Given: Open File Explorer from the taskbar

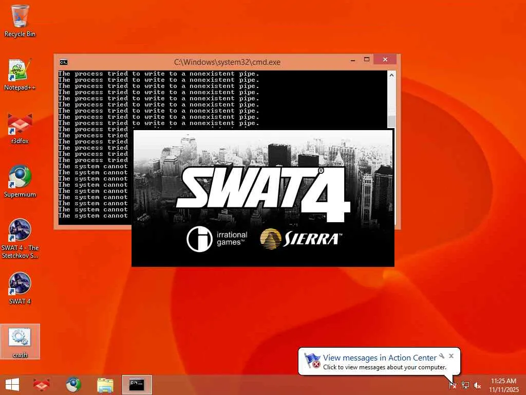Looking at the screenshot, I should [105, 385].
